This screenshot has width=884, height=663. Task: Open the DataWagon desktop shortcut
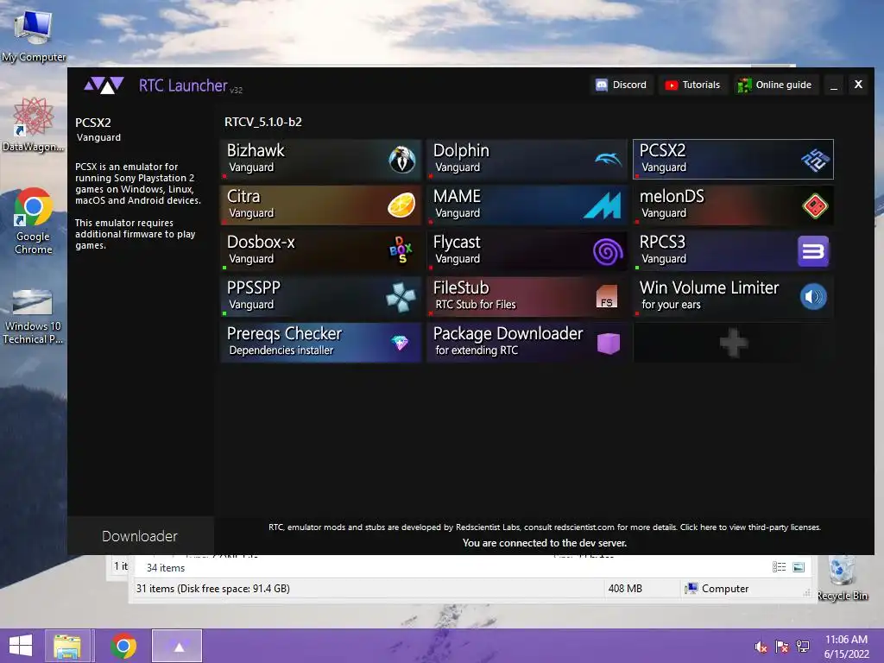point(33,124)
